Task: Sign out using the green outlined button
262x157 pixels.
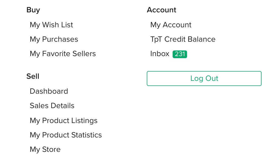Action: point(204,78)
